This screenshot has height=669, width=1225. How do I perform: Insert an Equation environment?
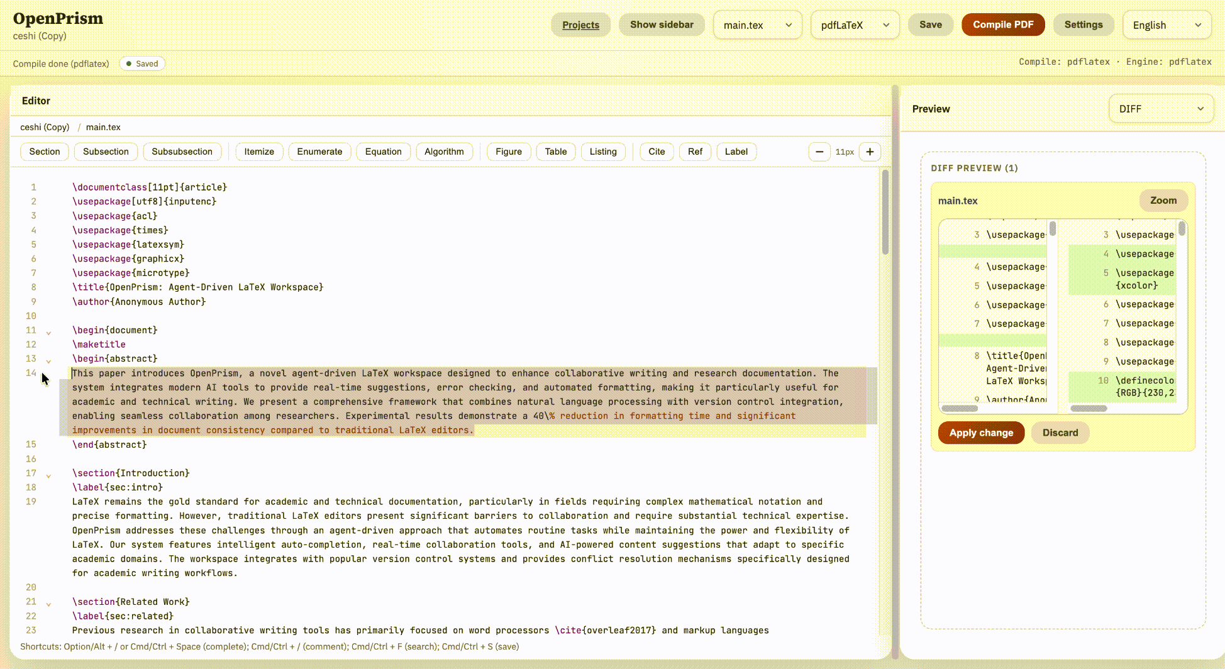pos(383,152)
